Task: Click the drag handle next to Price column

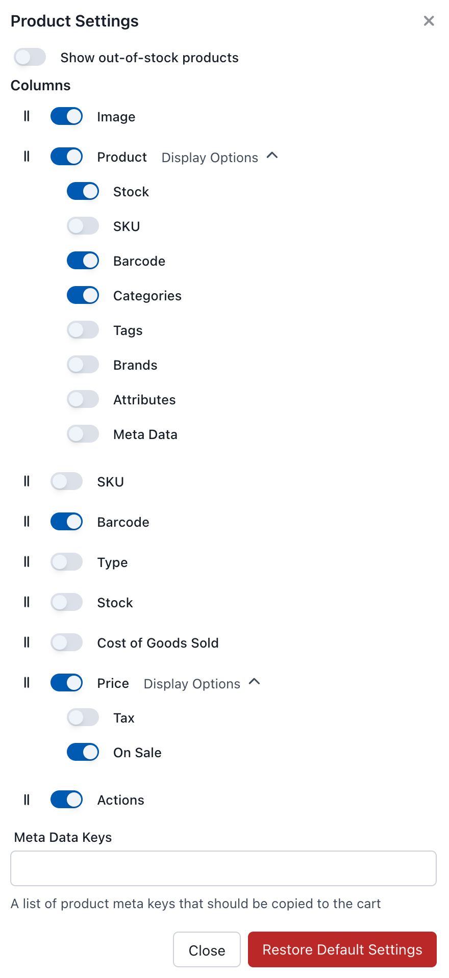Action: point(27,683)
